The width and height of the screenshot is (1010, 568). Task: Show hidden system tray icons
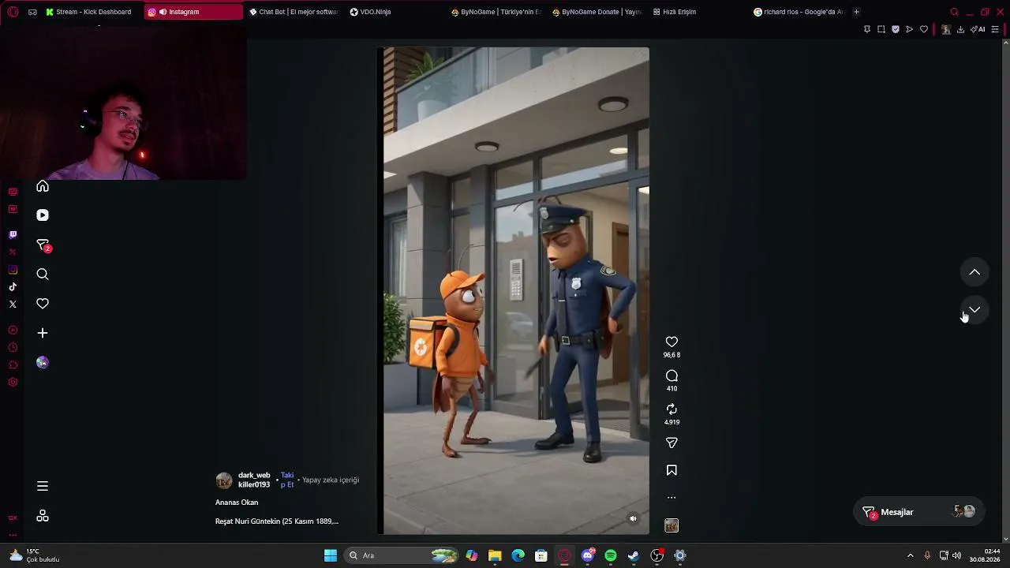point(910,555)
